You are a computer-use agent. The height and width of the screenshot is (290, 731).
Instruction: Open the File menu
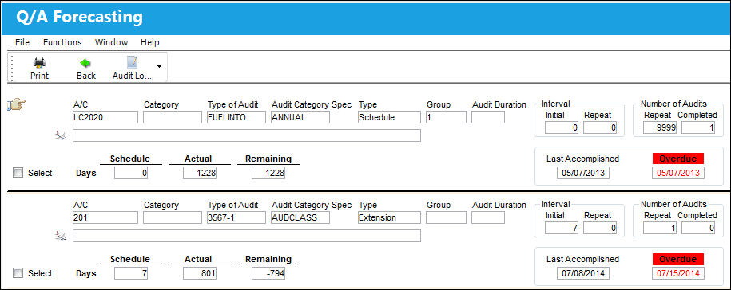(x=22, y=42)
